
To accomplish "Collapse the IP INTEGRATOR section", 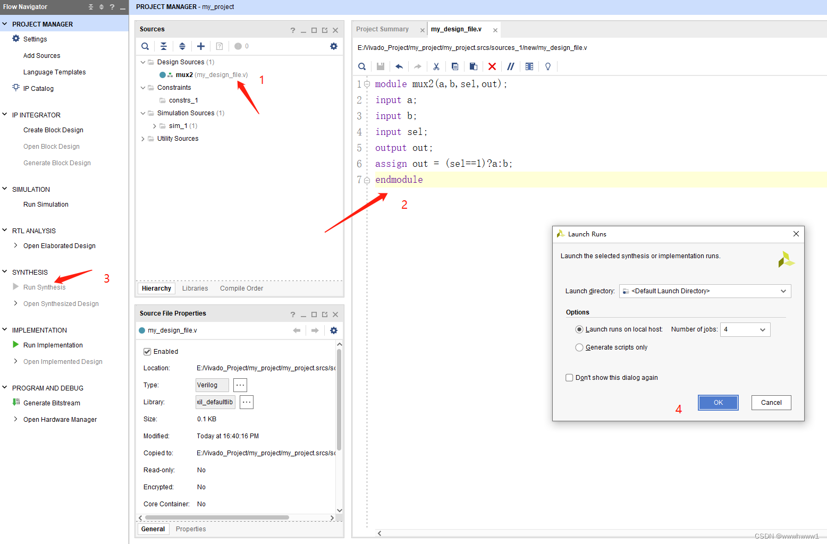I will (x=5, y=114).
